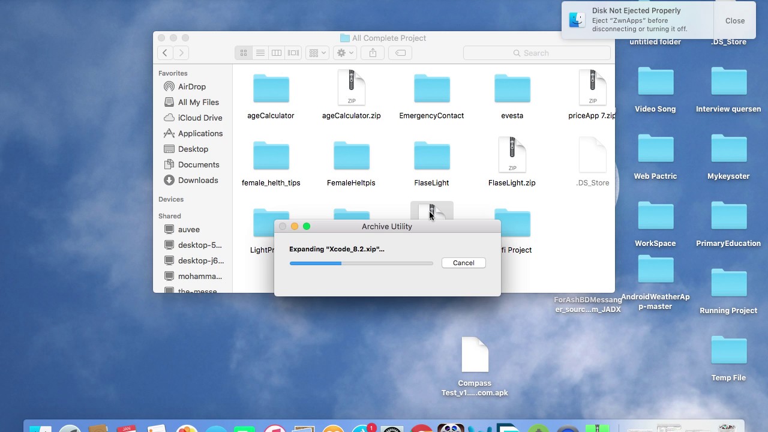Screen dimensions: 768x432
Task: Select the .DS_Store file in Finder window
Action: (x=592, y=155)
